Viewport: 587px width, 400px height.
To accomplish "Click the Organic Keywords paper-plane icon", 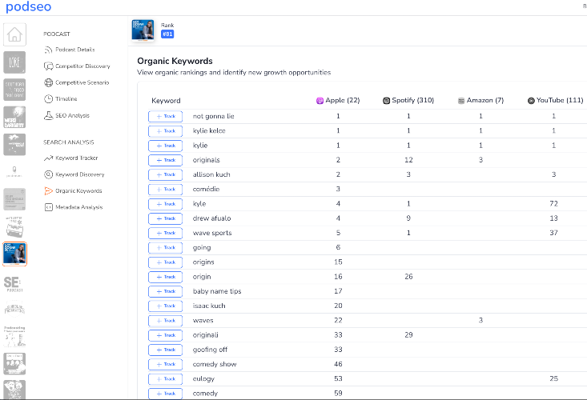I will (48, 191).
